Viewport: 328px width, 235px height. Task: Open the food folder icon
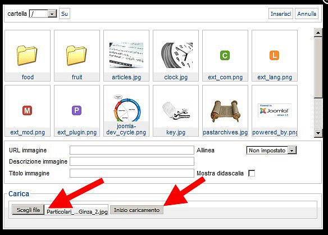click(27, 56)
